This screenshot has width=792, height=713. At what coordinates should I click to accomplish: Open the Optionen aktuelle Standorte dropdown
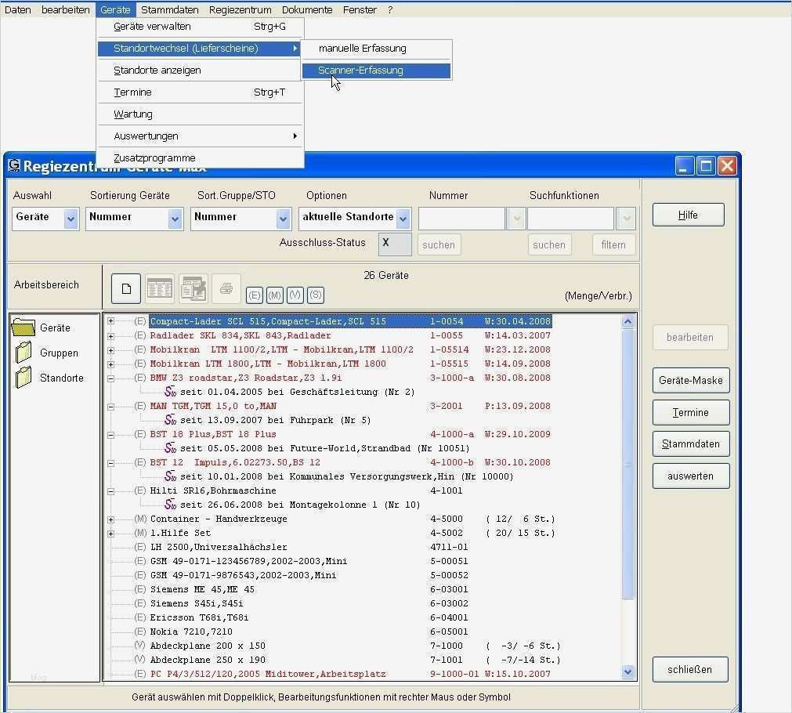[x=403, y=219]
